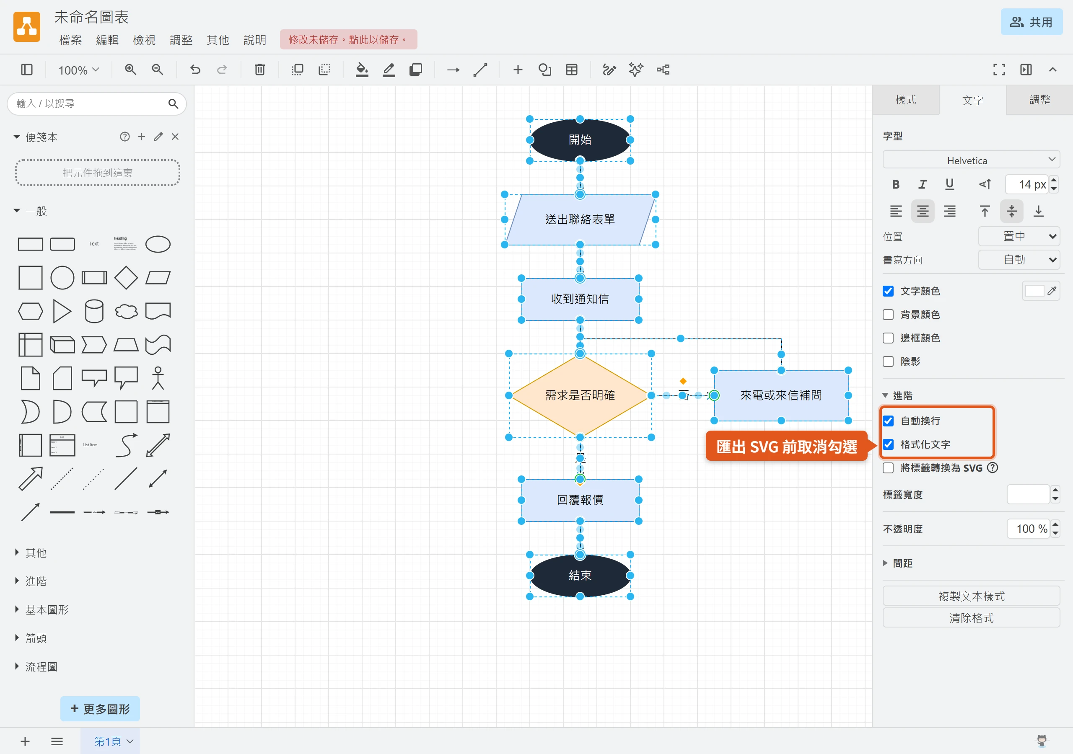1073x754 pixels.
Task: Open the 檔案 menu
Action: point(70,40)
